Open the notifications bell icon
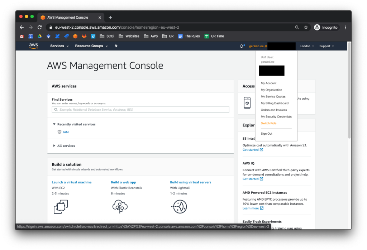The image size is (367, 250). (x=242, y=46)
